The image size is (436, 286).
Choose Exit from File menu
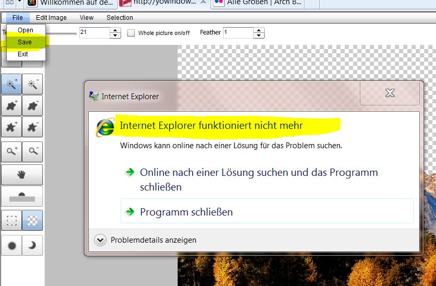[26, 54]
